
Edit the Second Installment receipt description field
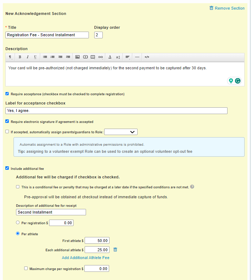[51, 212]
